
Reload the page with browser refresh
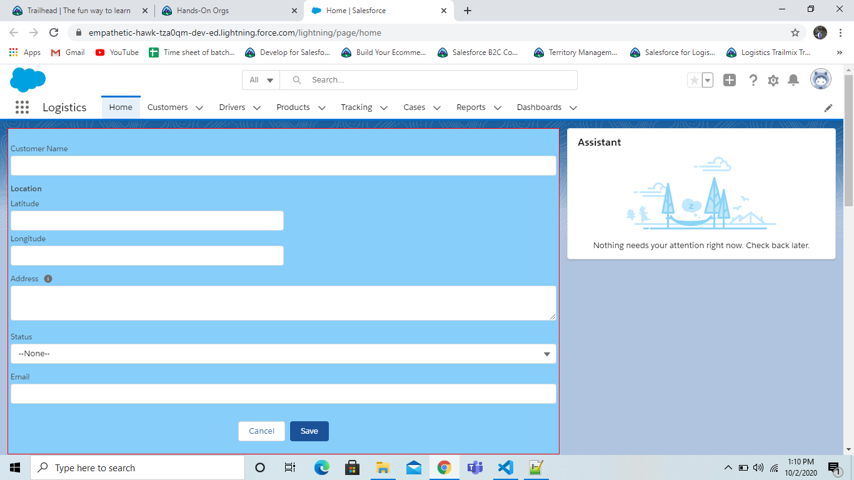tap(54, 32)
